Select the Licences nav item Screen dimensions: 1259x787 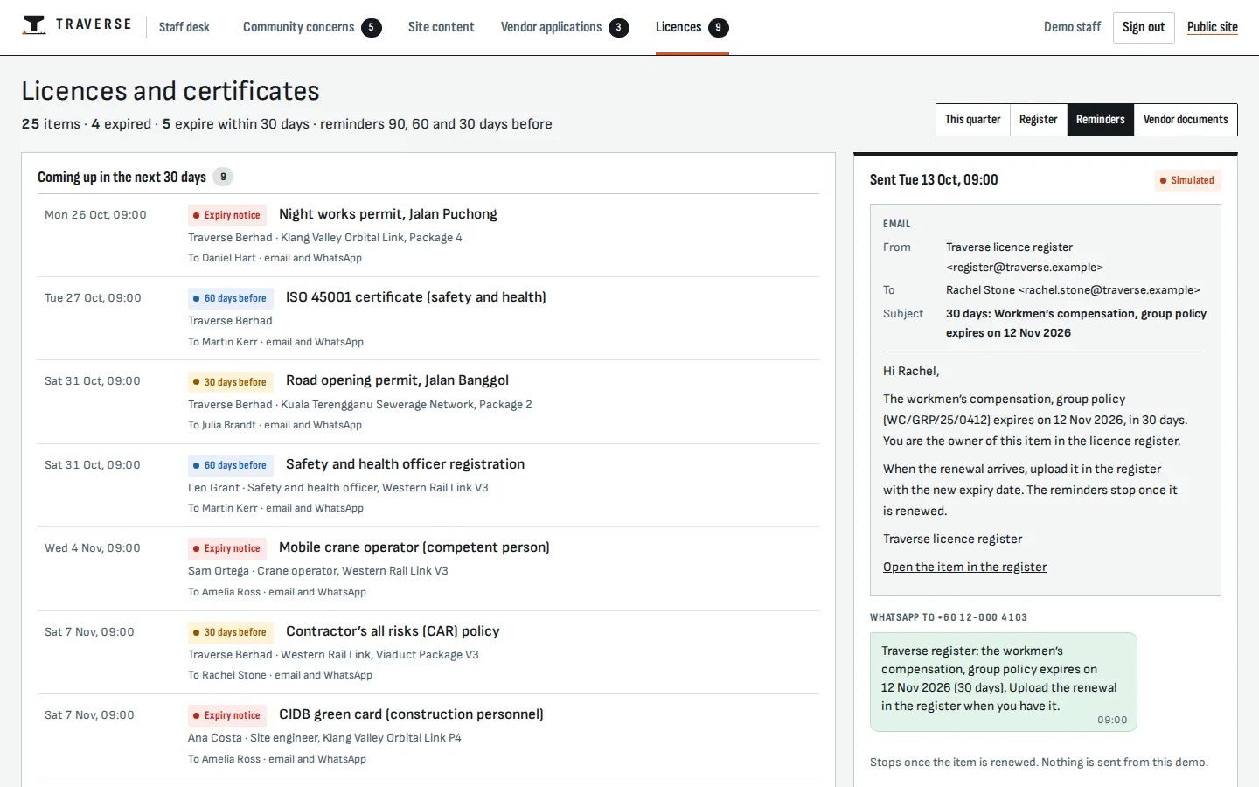tap(692, 27)
